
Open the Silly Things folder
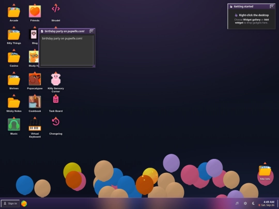(14, 35)
